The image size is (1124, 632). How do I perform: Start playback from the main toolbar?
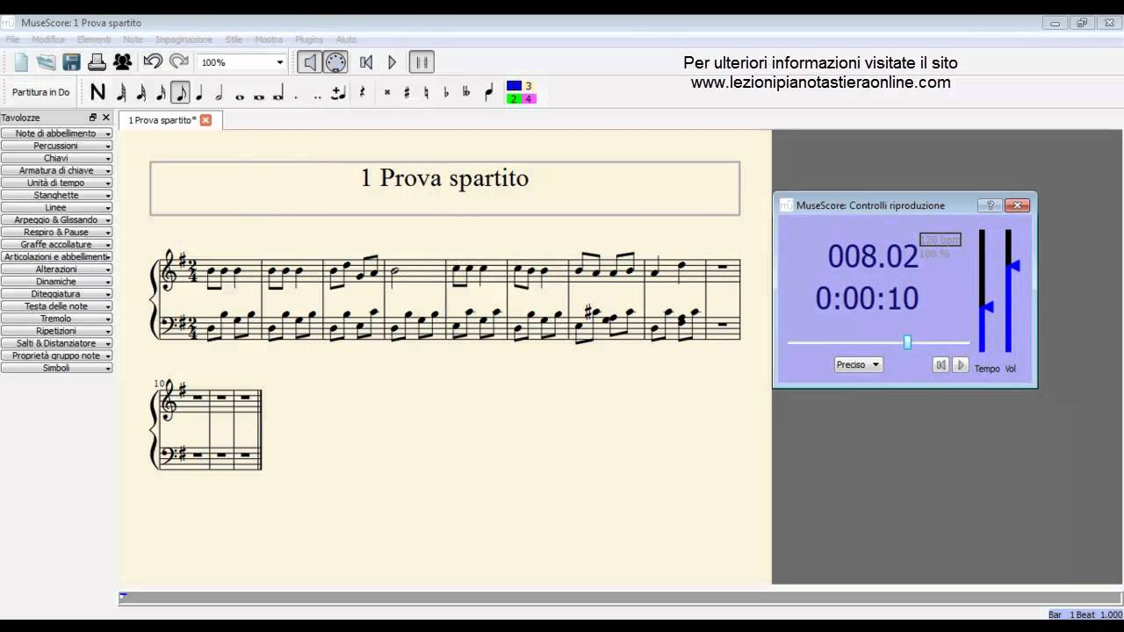click(x=392, y=62)
